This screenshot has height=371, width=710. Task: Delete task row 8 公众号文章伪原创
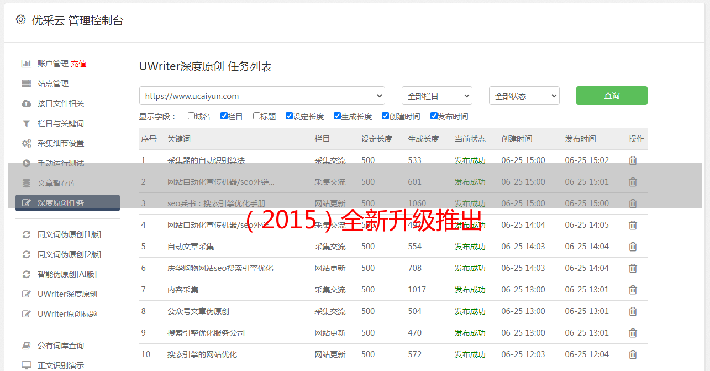(633, 311)
